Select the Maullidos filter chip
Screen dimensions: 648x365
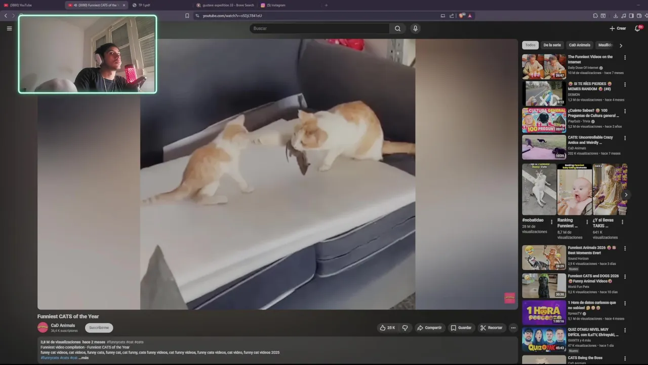coord(605,45)
